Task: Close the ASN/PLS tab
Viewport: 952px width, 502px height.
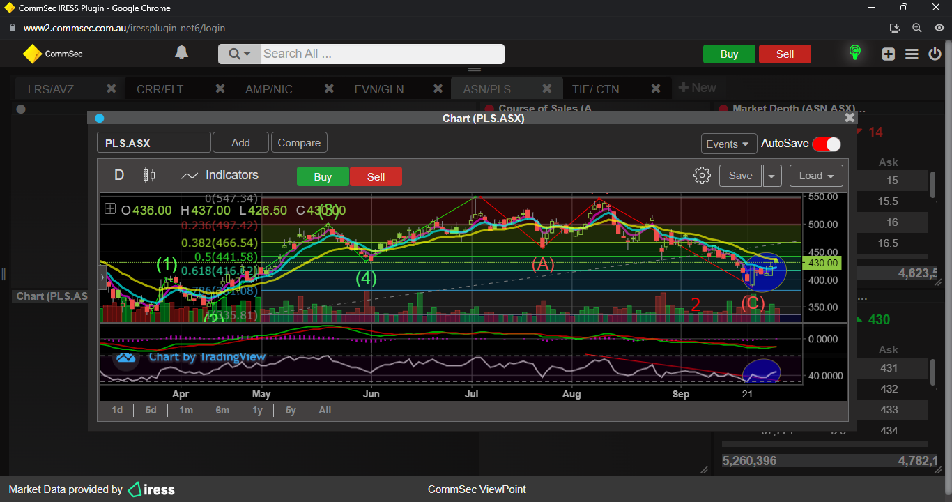Action: pos(547,89)
